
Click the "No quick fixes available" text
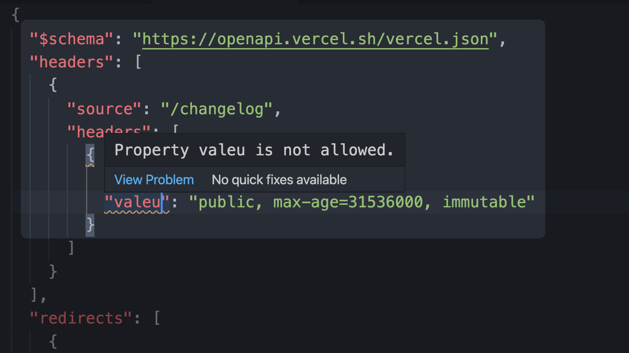click(x=279, y=180)
